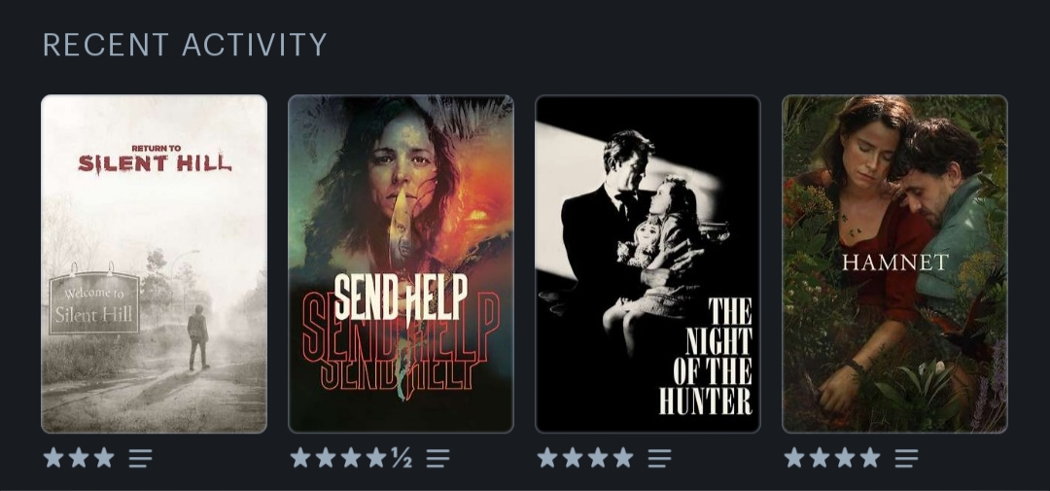
Task: Open the Send Help film poster
Action: tap(402, 263)
